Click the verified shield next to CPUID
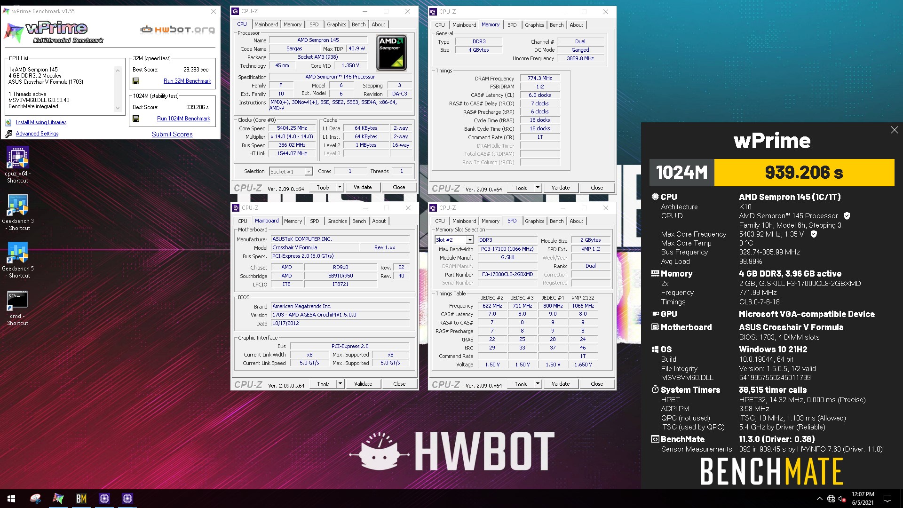 (847, 216)
